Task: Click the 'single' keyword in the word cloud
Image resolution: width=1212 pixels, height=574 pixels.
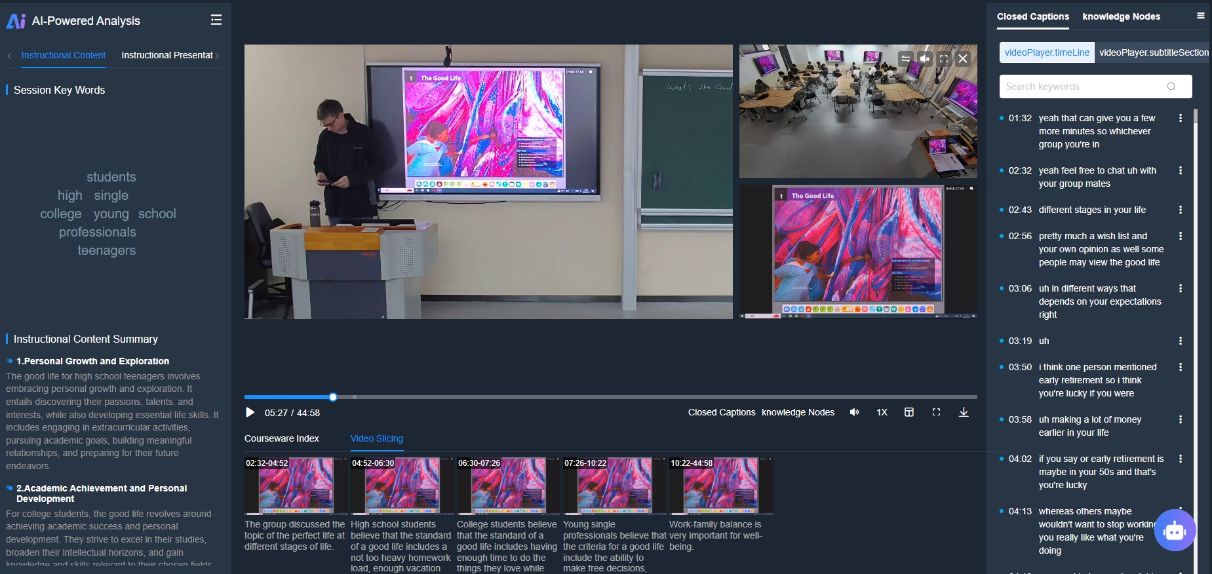Action: pos(111,195)
